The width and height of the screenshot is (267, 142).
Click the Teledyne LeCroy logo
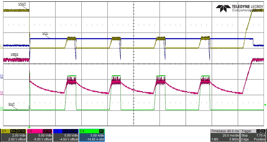point(239,9)
